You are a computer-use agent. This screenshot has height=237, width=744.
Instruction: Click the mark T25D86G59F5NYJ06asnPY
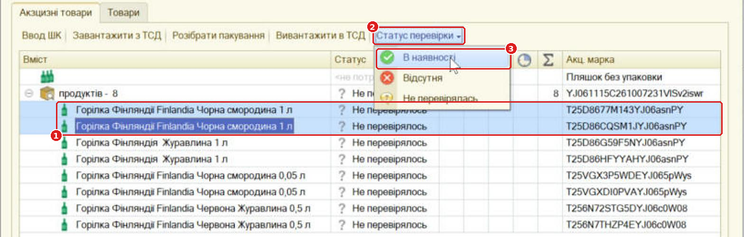click(625, 143)
